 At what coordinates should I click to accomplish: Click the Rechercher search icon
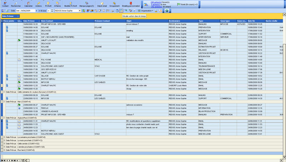tap(16, 4)
